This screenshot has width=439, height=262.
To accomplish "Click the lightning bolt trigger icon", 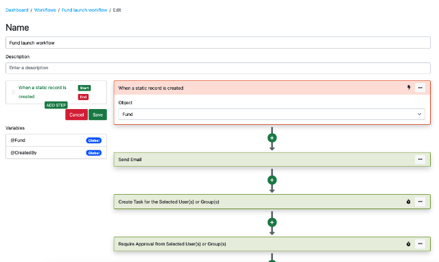I will coord(409,88).
